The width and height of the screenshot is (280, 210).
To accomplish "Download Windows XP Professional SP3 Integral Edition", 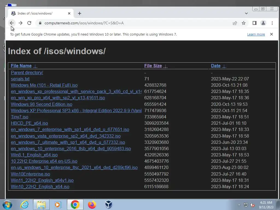I will point(76,110).
